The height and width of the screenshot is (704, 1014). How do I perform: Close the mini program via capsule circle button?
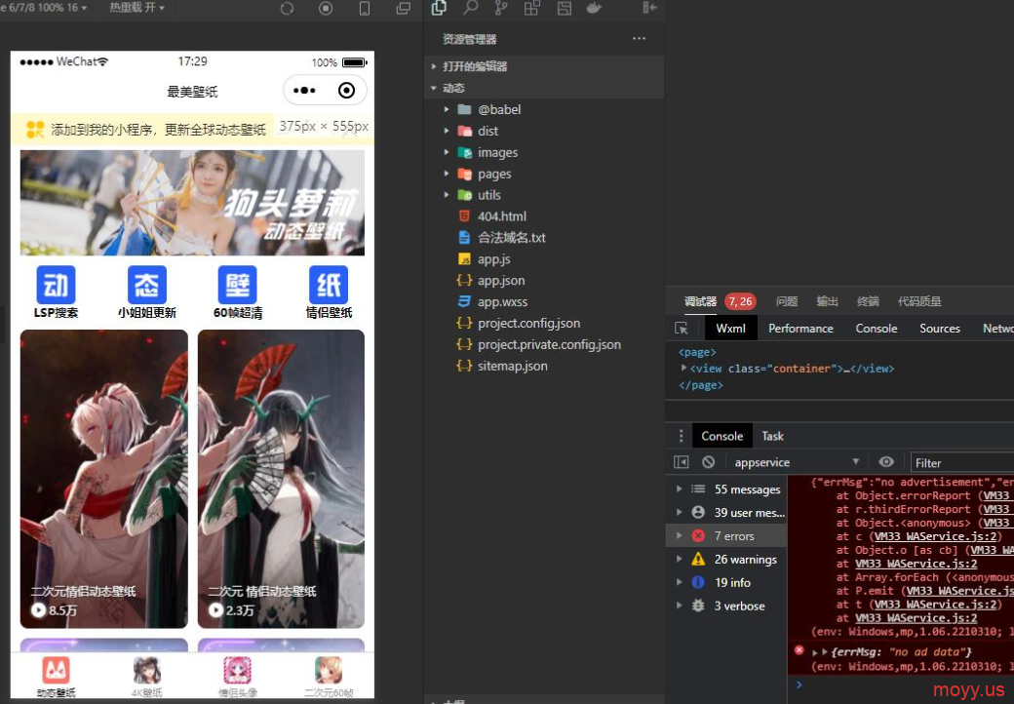pyautogui.click(x=347, y=91)
